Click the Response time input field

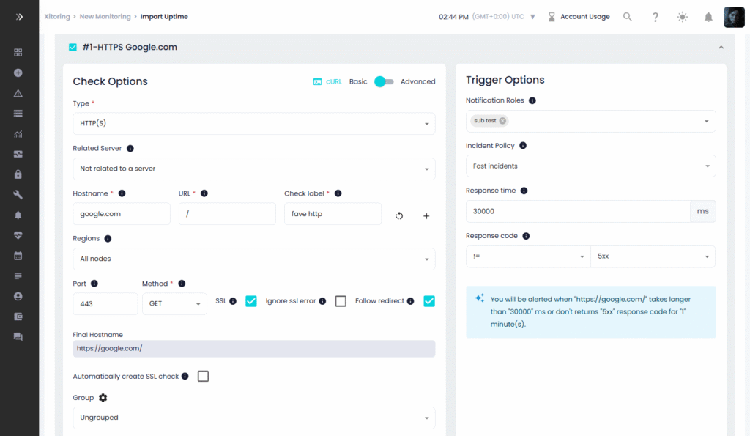[578, 211]
